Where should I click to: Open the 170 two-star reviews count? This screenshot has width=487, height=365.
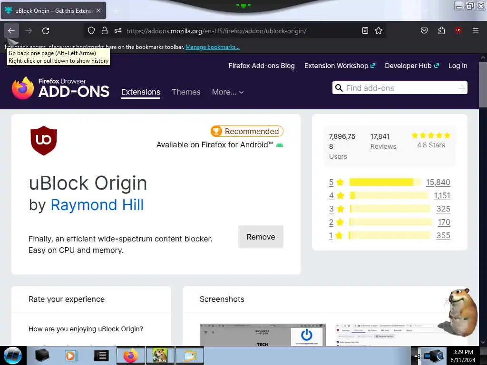coord(444,222)
